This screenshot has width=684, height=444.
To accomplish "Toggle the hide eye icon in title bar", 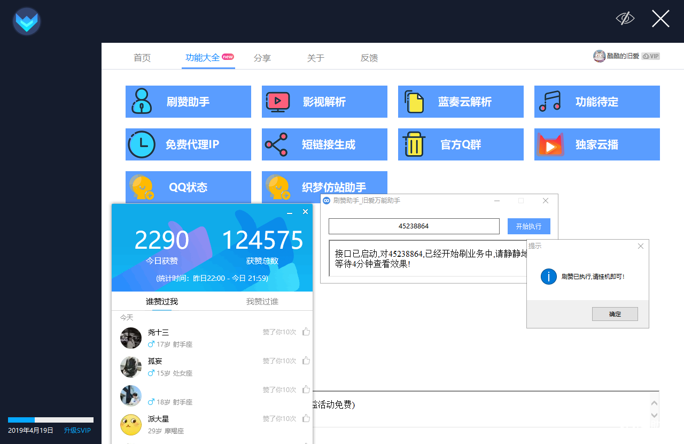I will [625, 19].
